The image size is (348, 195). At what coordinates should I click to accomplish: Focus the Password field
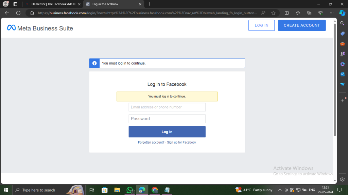click(167, 119)
